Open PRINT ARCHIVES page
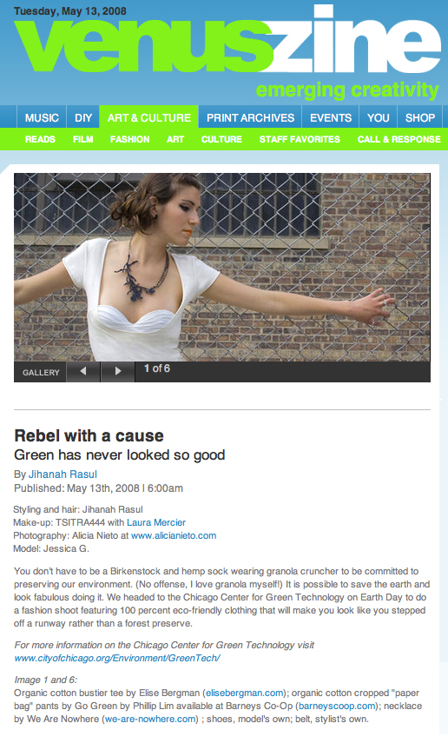This screenshot has height=743, width=448. [x=251, y=117]
